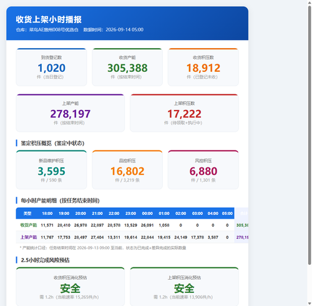Click the 收货积压消化预估 safety card

(x=71, y=287)
